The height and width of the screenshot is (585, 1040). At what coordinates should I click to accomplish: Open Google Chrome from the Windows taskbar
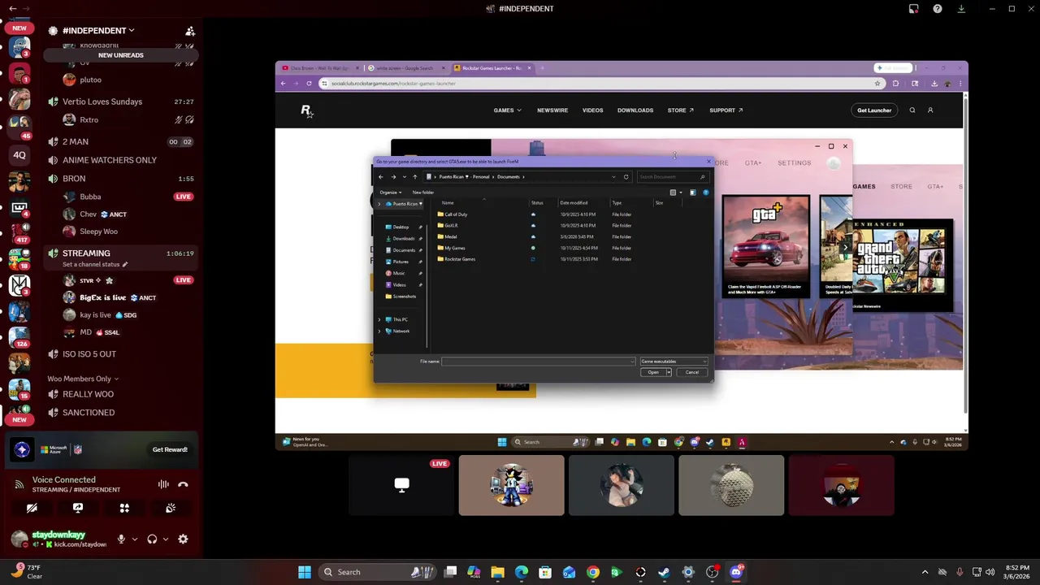tap(593, 572)
